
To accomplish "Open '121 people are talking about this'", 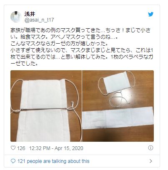I will 53,161.
